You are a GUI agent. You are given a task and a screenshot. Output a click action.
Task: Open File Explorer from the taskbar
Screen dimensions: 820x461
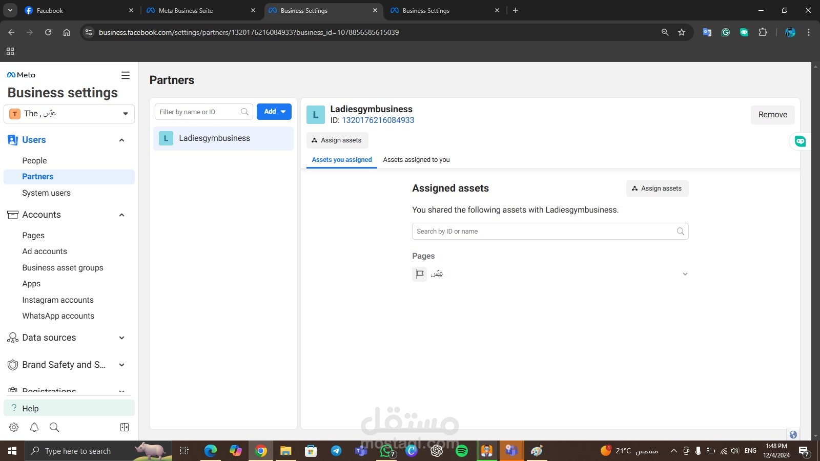pyautogui.click(x=286, y=451)
